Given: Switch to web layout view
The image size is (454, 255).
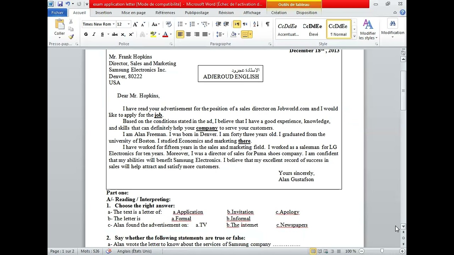Looking at the screenshot, I should coord(326,251).
